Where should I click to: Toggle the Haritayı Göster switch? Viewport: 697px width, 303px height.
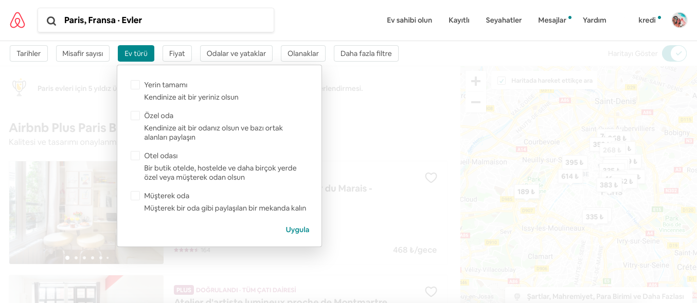(x=674, y=53)
